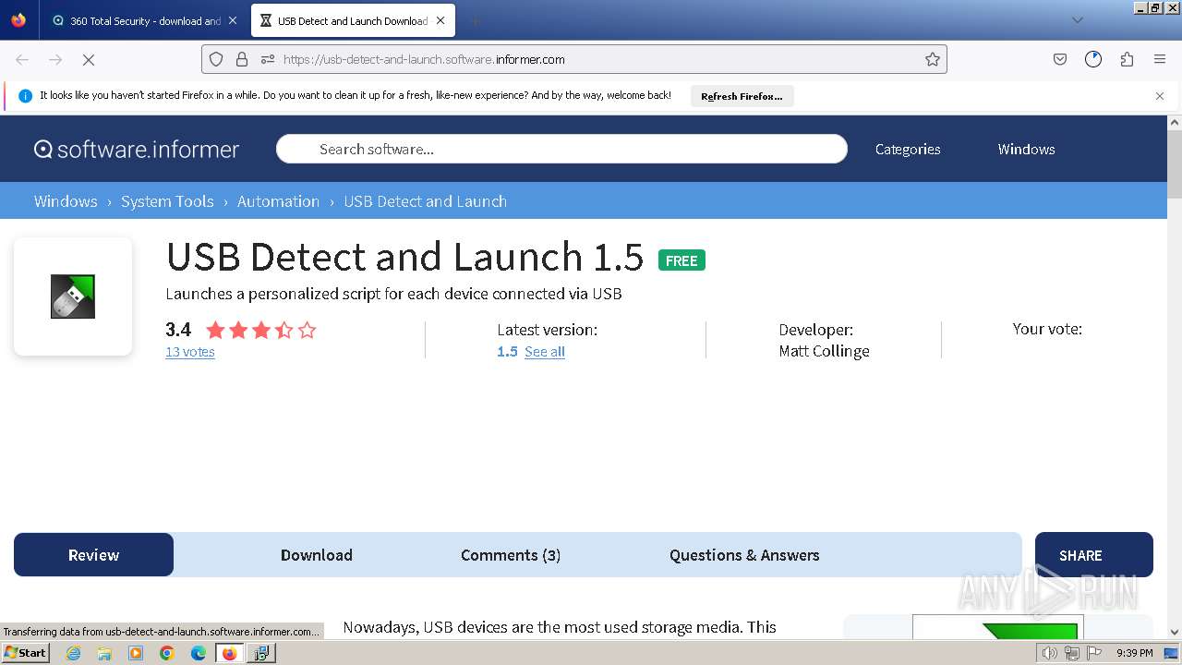The height and width of the screenshot is (665, 1182).
Task: Open media player from the taskbar
Action: click(136, 653)
